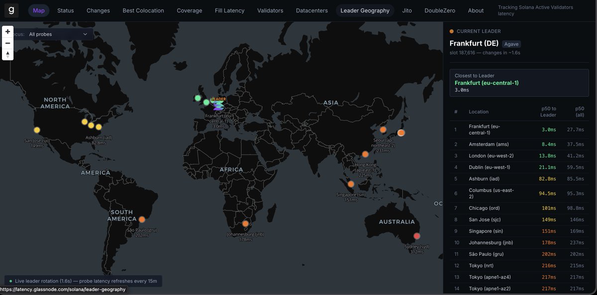Screen dimensions: 597x295
Task: Click the 3.0ms p50 value
Action: tap(549, 130)
